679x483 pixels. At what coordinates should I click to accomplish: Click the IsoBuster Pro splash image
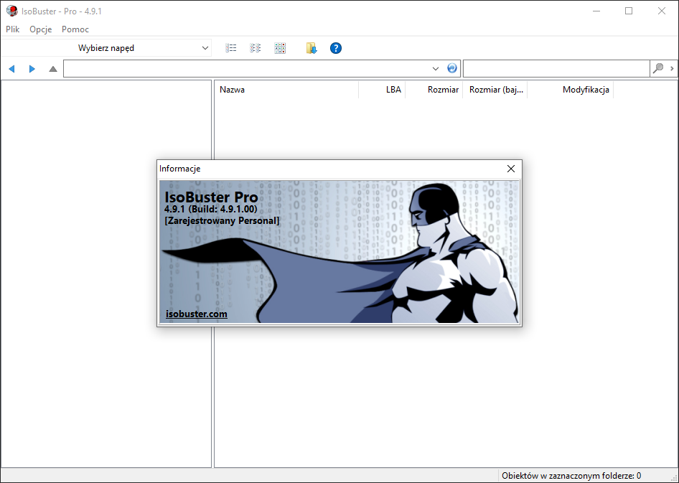pos(339,251)
